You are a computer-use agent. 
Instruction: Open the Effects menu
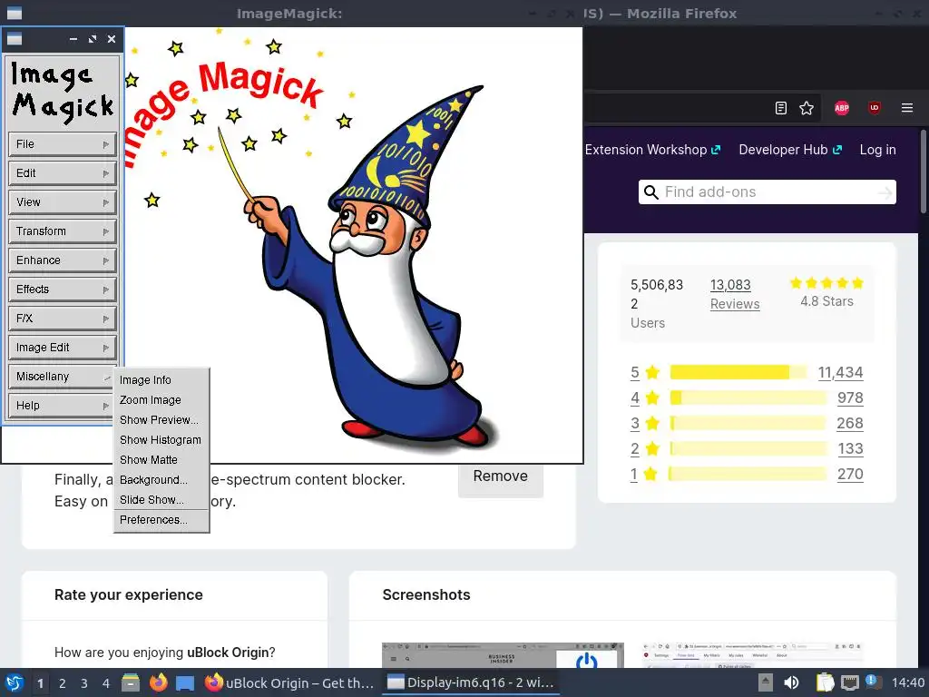[x=62, y=290]
